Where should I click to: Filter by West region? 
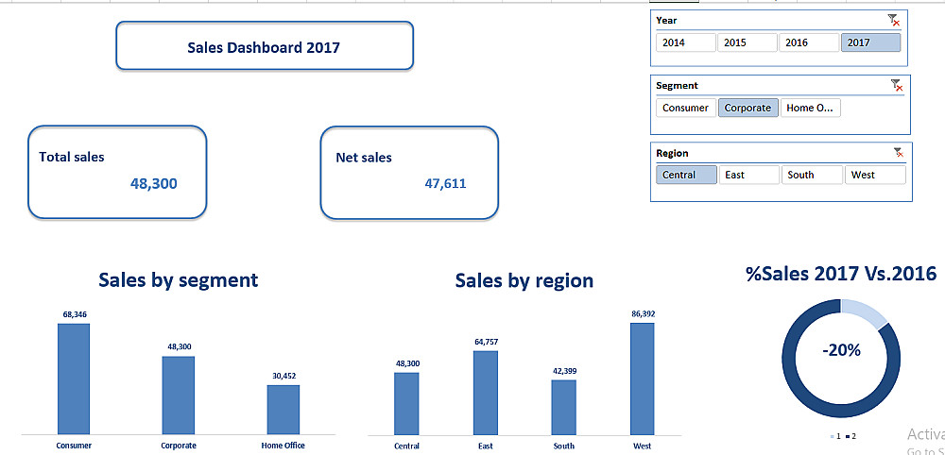875,176
